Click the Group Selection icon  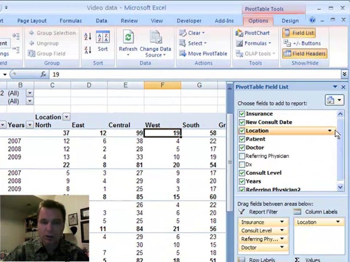pyautogui.click(x=31, y=33)
